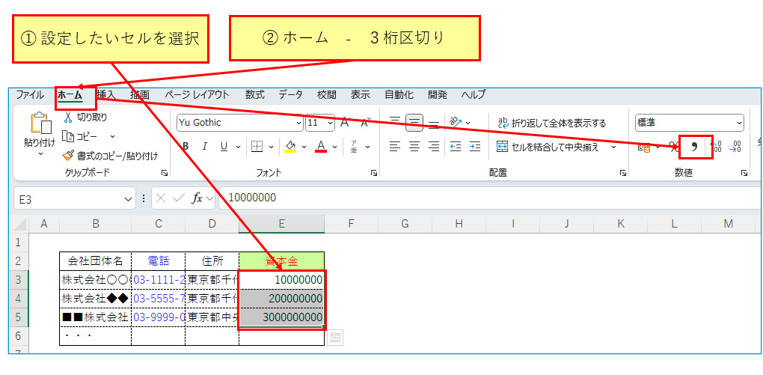Viewport: 763px width, 375px height.
Task: Switch to the 数式 (Formulas) tab
Action: [x=254, y=95]
